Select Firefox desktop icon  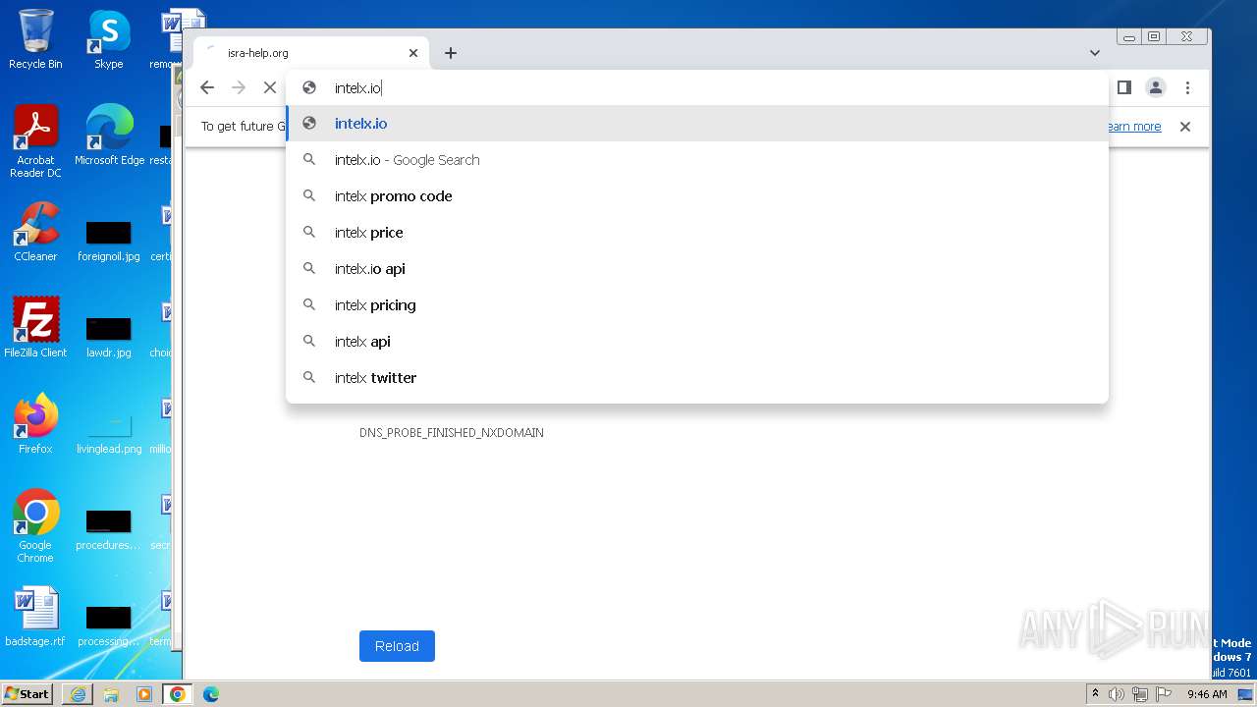[x=35, y=424]
